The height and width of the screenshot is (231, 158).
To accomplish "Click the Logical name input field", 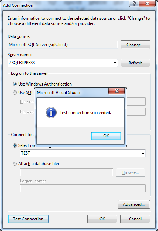I will click(83, 189).
